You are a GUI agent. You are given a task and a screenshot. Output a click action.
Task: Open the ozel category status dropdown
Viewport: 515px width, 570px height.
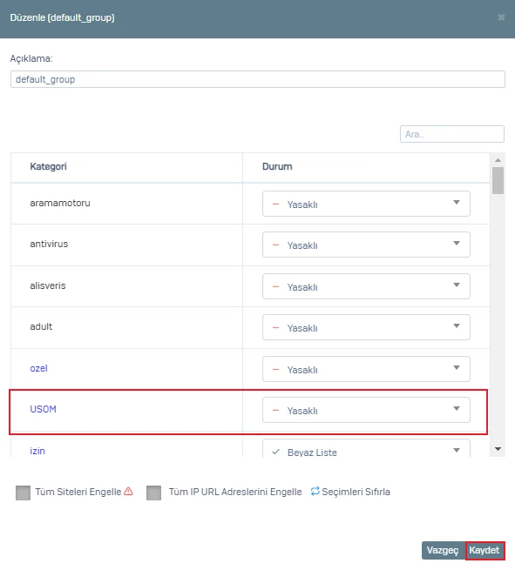366,369
